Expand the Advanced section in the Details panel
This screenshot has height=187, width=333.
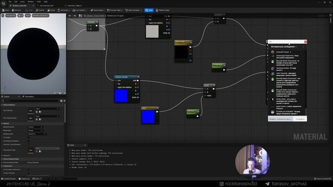click(2, 155)
